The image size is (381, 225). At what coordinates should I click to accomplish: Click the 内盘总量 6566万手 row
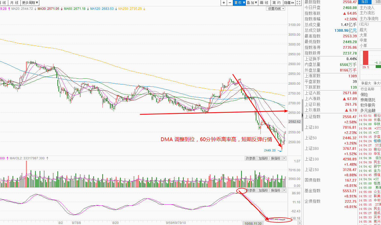click(x=331, y=65)
